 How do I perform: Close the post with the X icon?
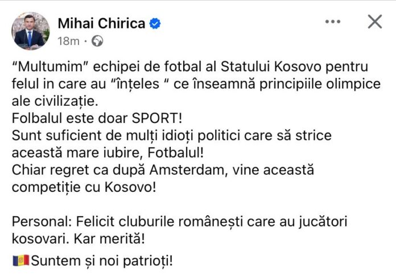point(375,22)
